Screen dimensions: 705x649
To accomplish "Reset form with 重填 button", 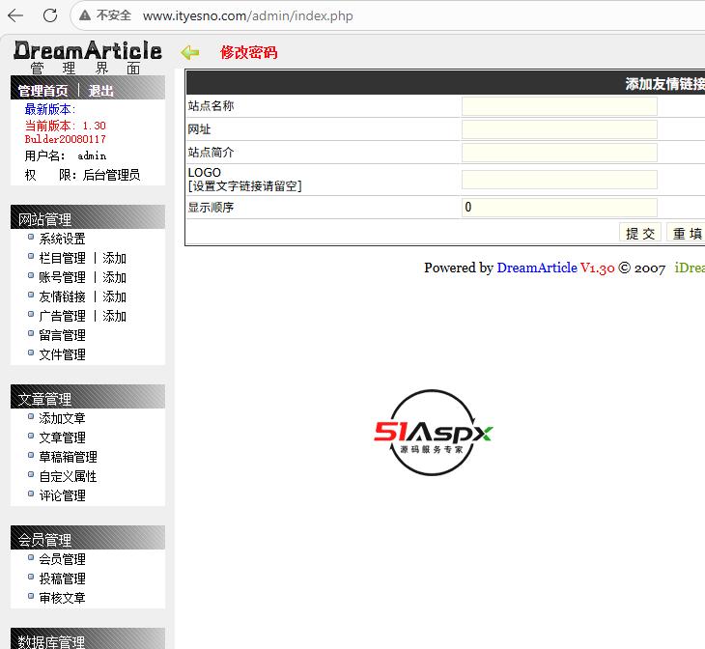I will click(686, 233).
